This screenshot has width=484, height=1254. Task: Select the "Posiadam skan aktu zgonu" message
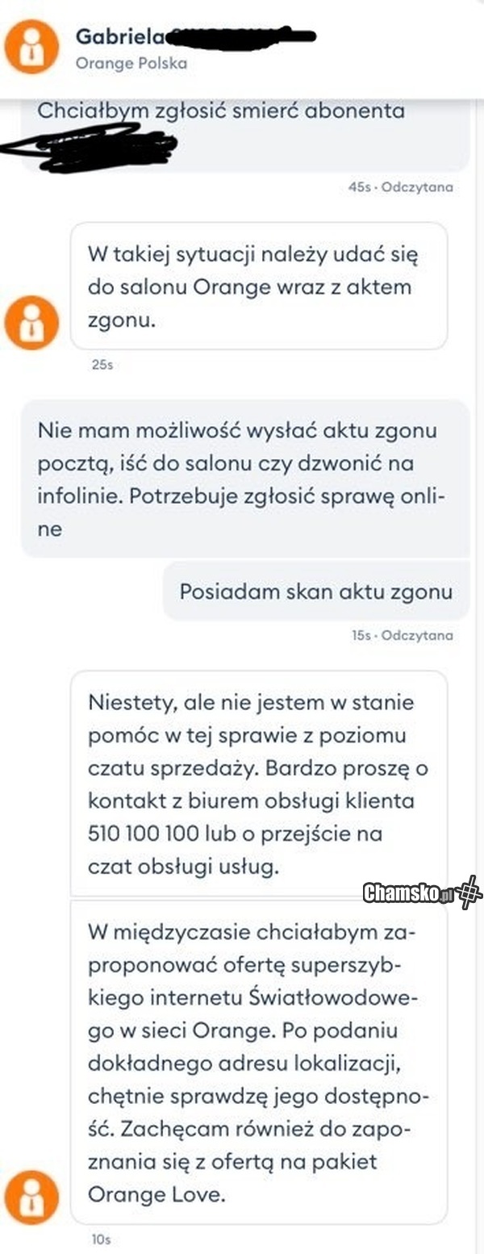pyautogui.click(x=315, y=591)
